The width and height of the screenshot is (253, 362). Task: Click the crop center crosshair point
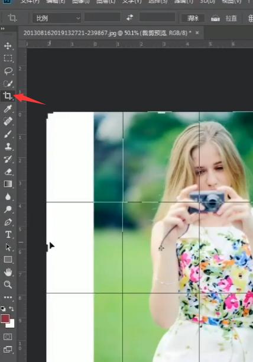coord(161,248)
